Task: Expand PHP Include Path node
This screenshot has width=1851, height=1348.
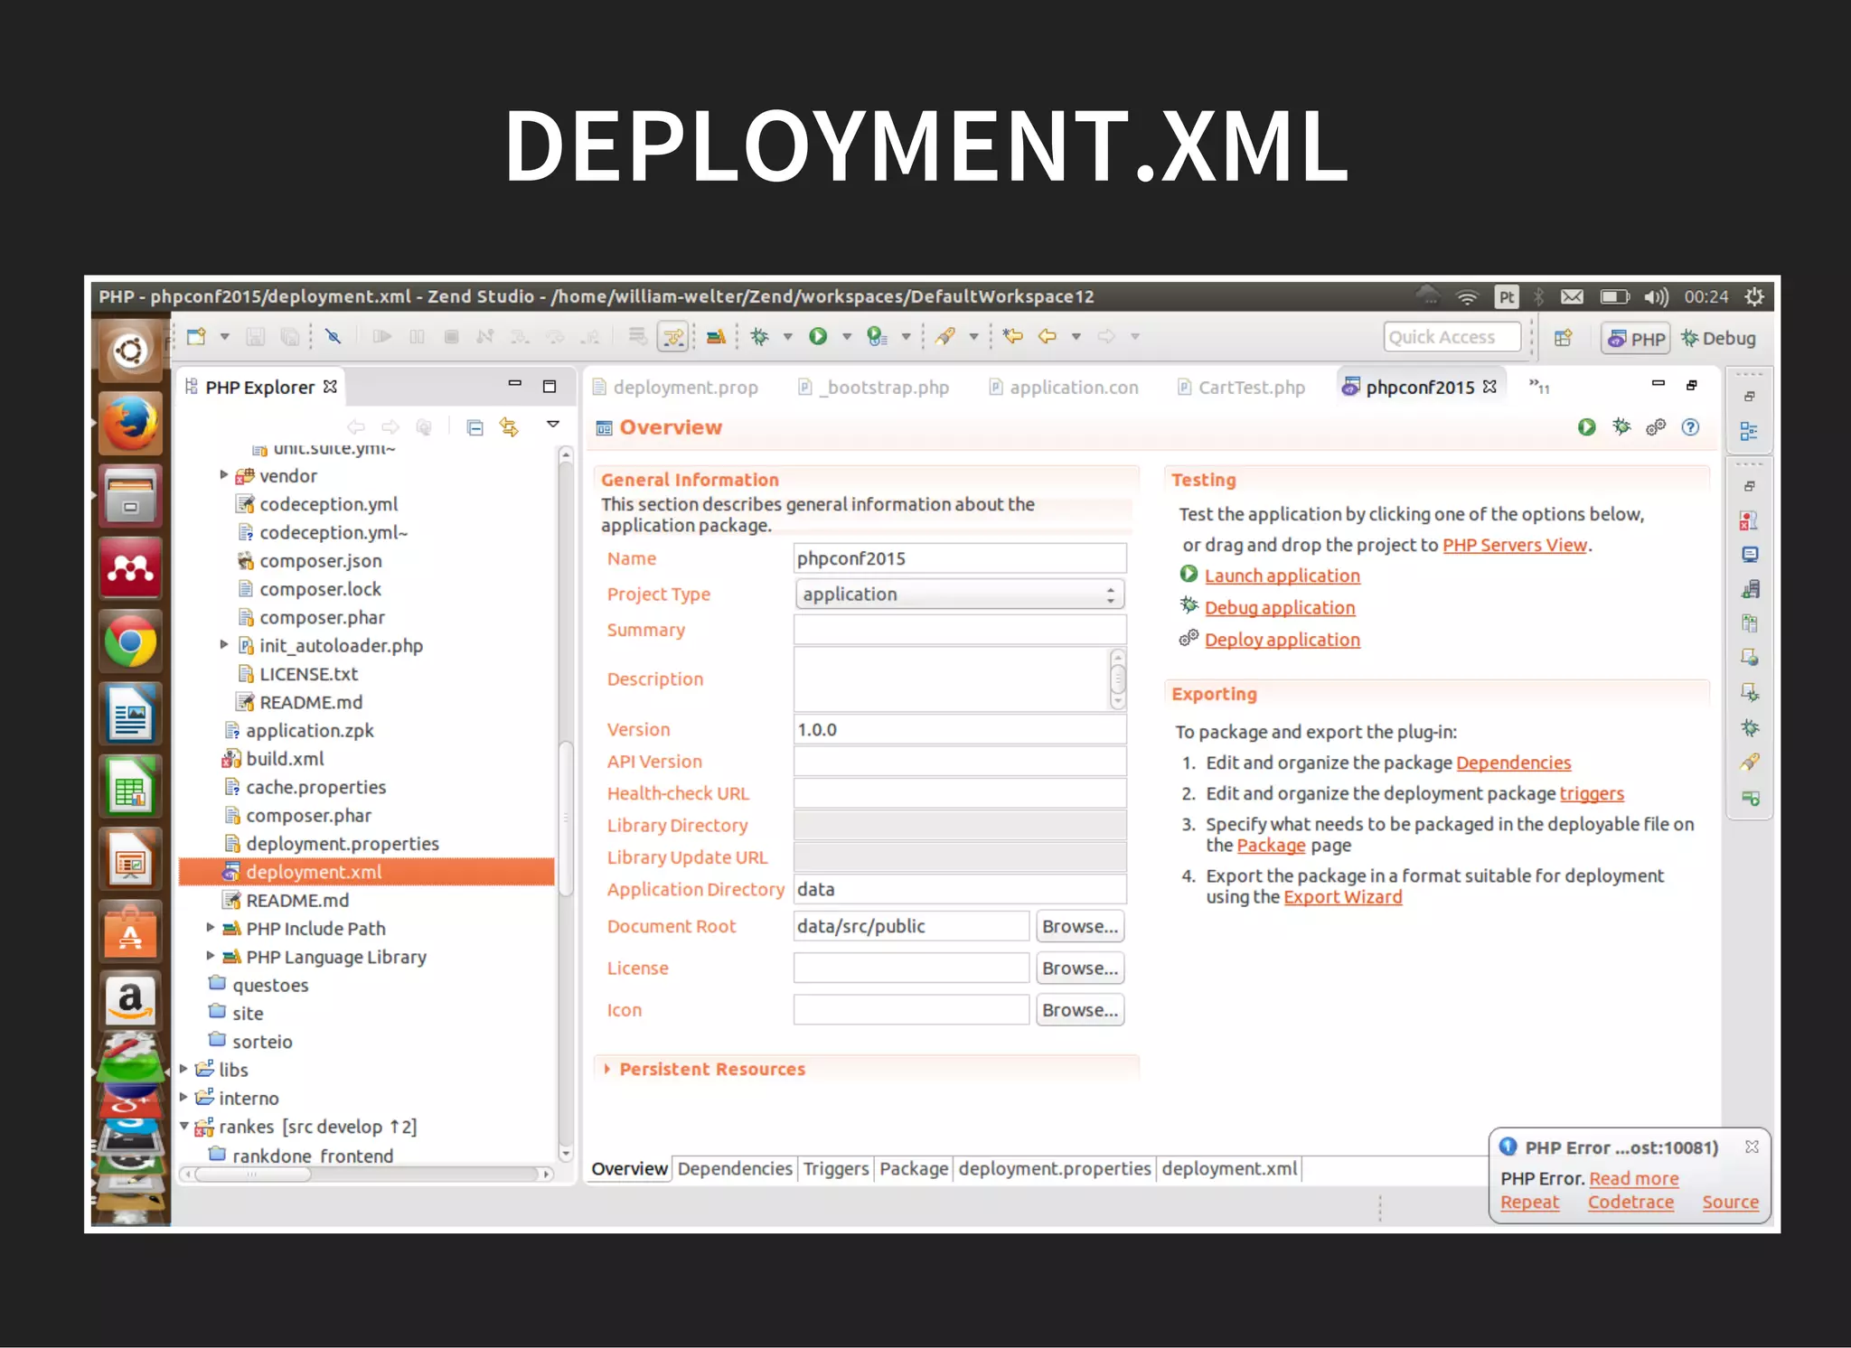Action: point(210,928)
